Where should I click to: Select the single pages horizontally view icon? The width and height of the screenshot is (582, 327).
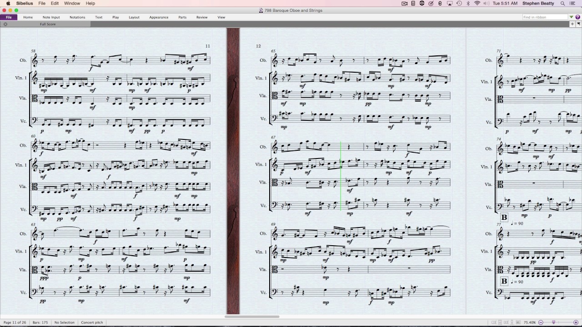(506, 322)
